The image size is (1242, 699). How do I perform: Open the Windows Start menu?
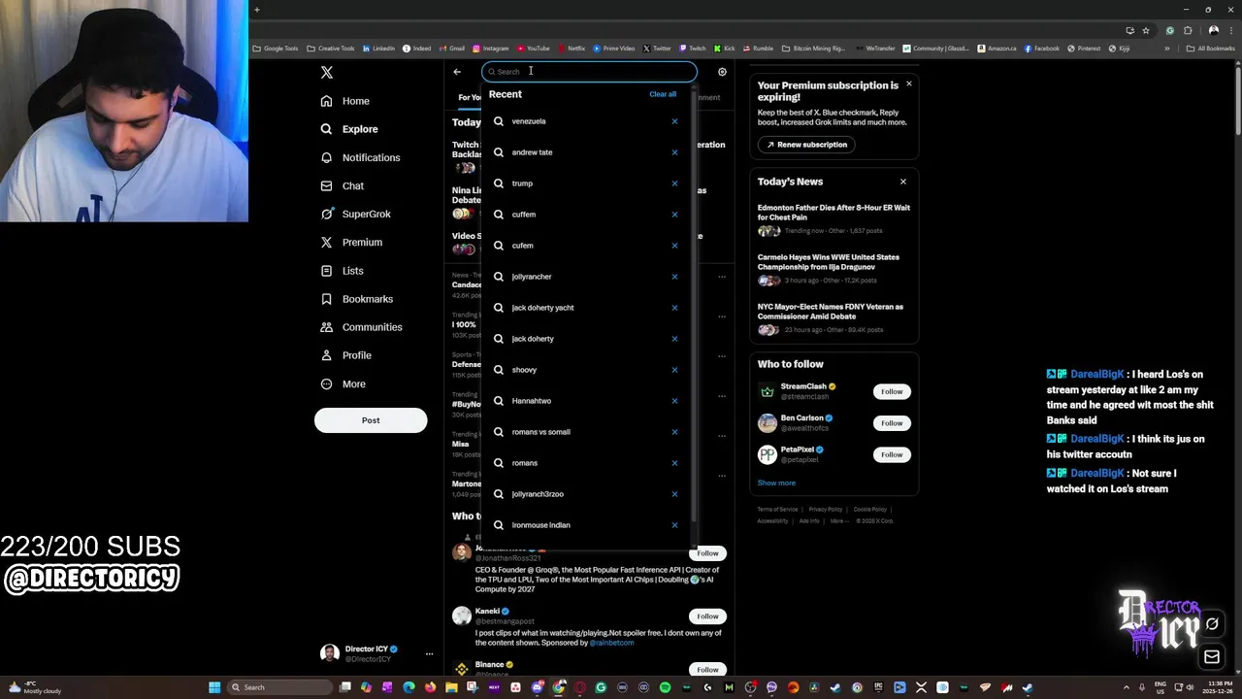[x=214, y=687]
